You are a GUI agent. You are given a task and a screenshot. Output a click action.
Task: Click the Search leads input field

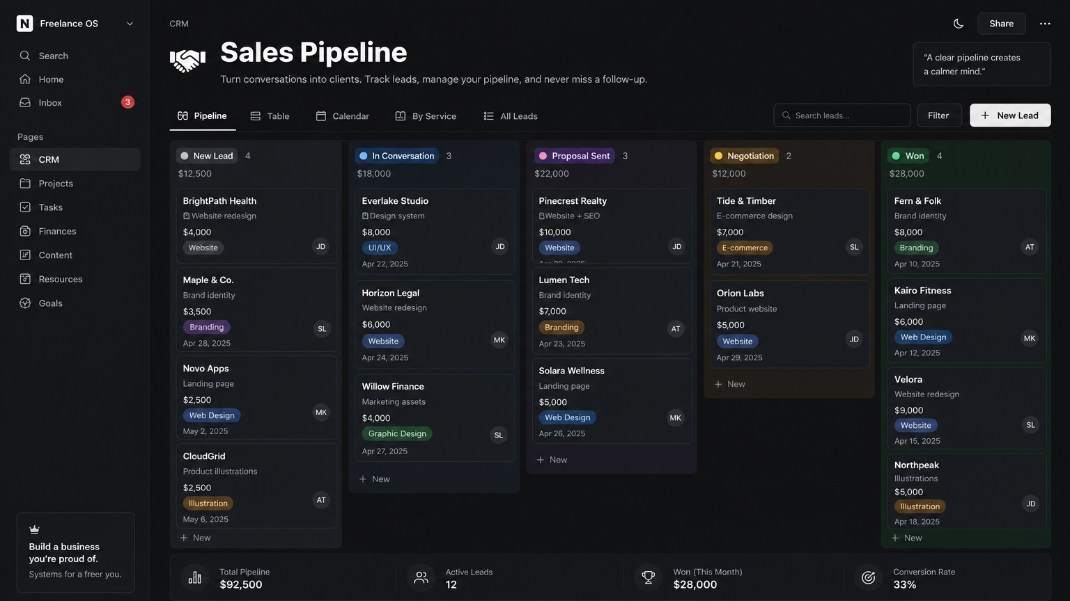tap(842, 115)
